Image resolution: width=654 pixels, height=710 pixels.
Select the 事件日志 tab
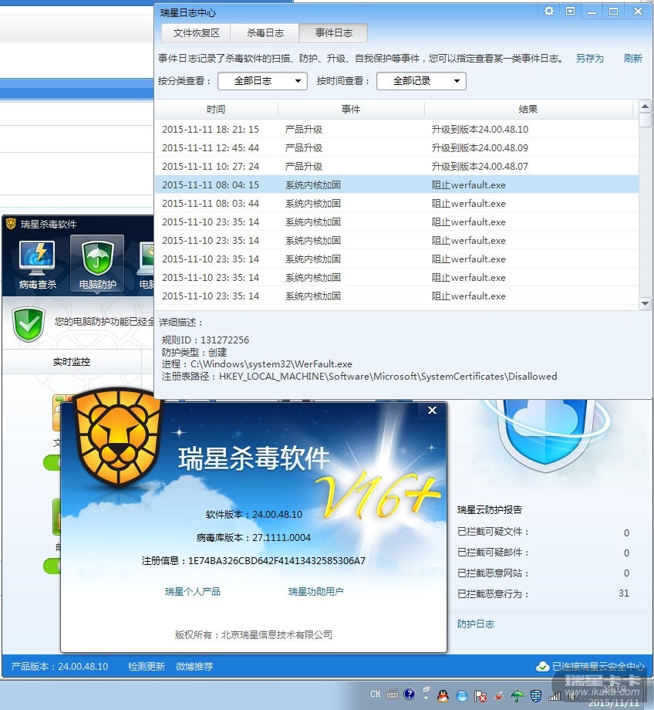click(334, 33)
